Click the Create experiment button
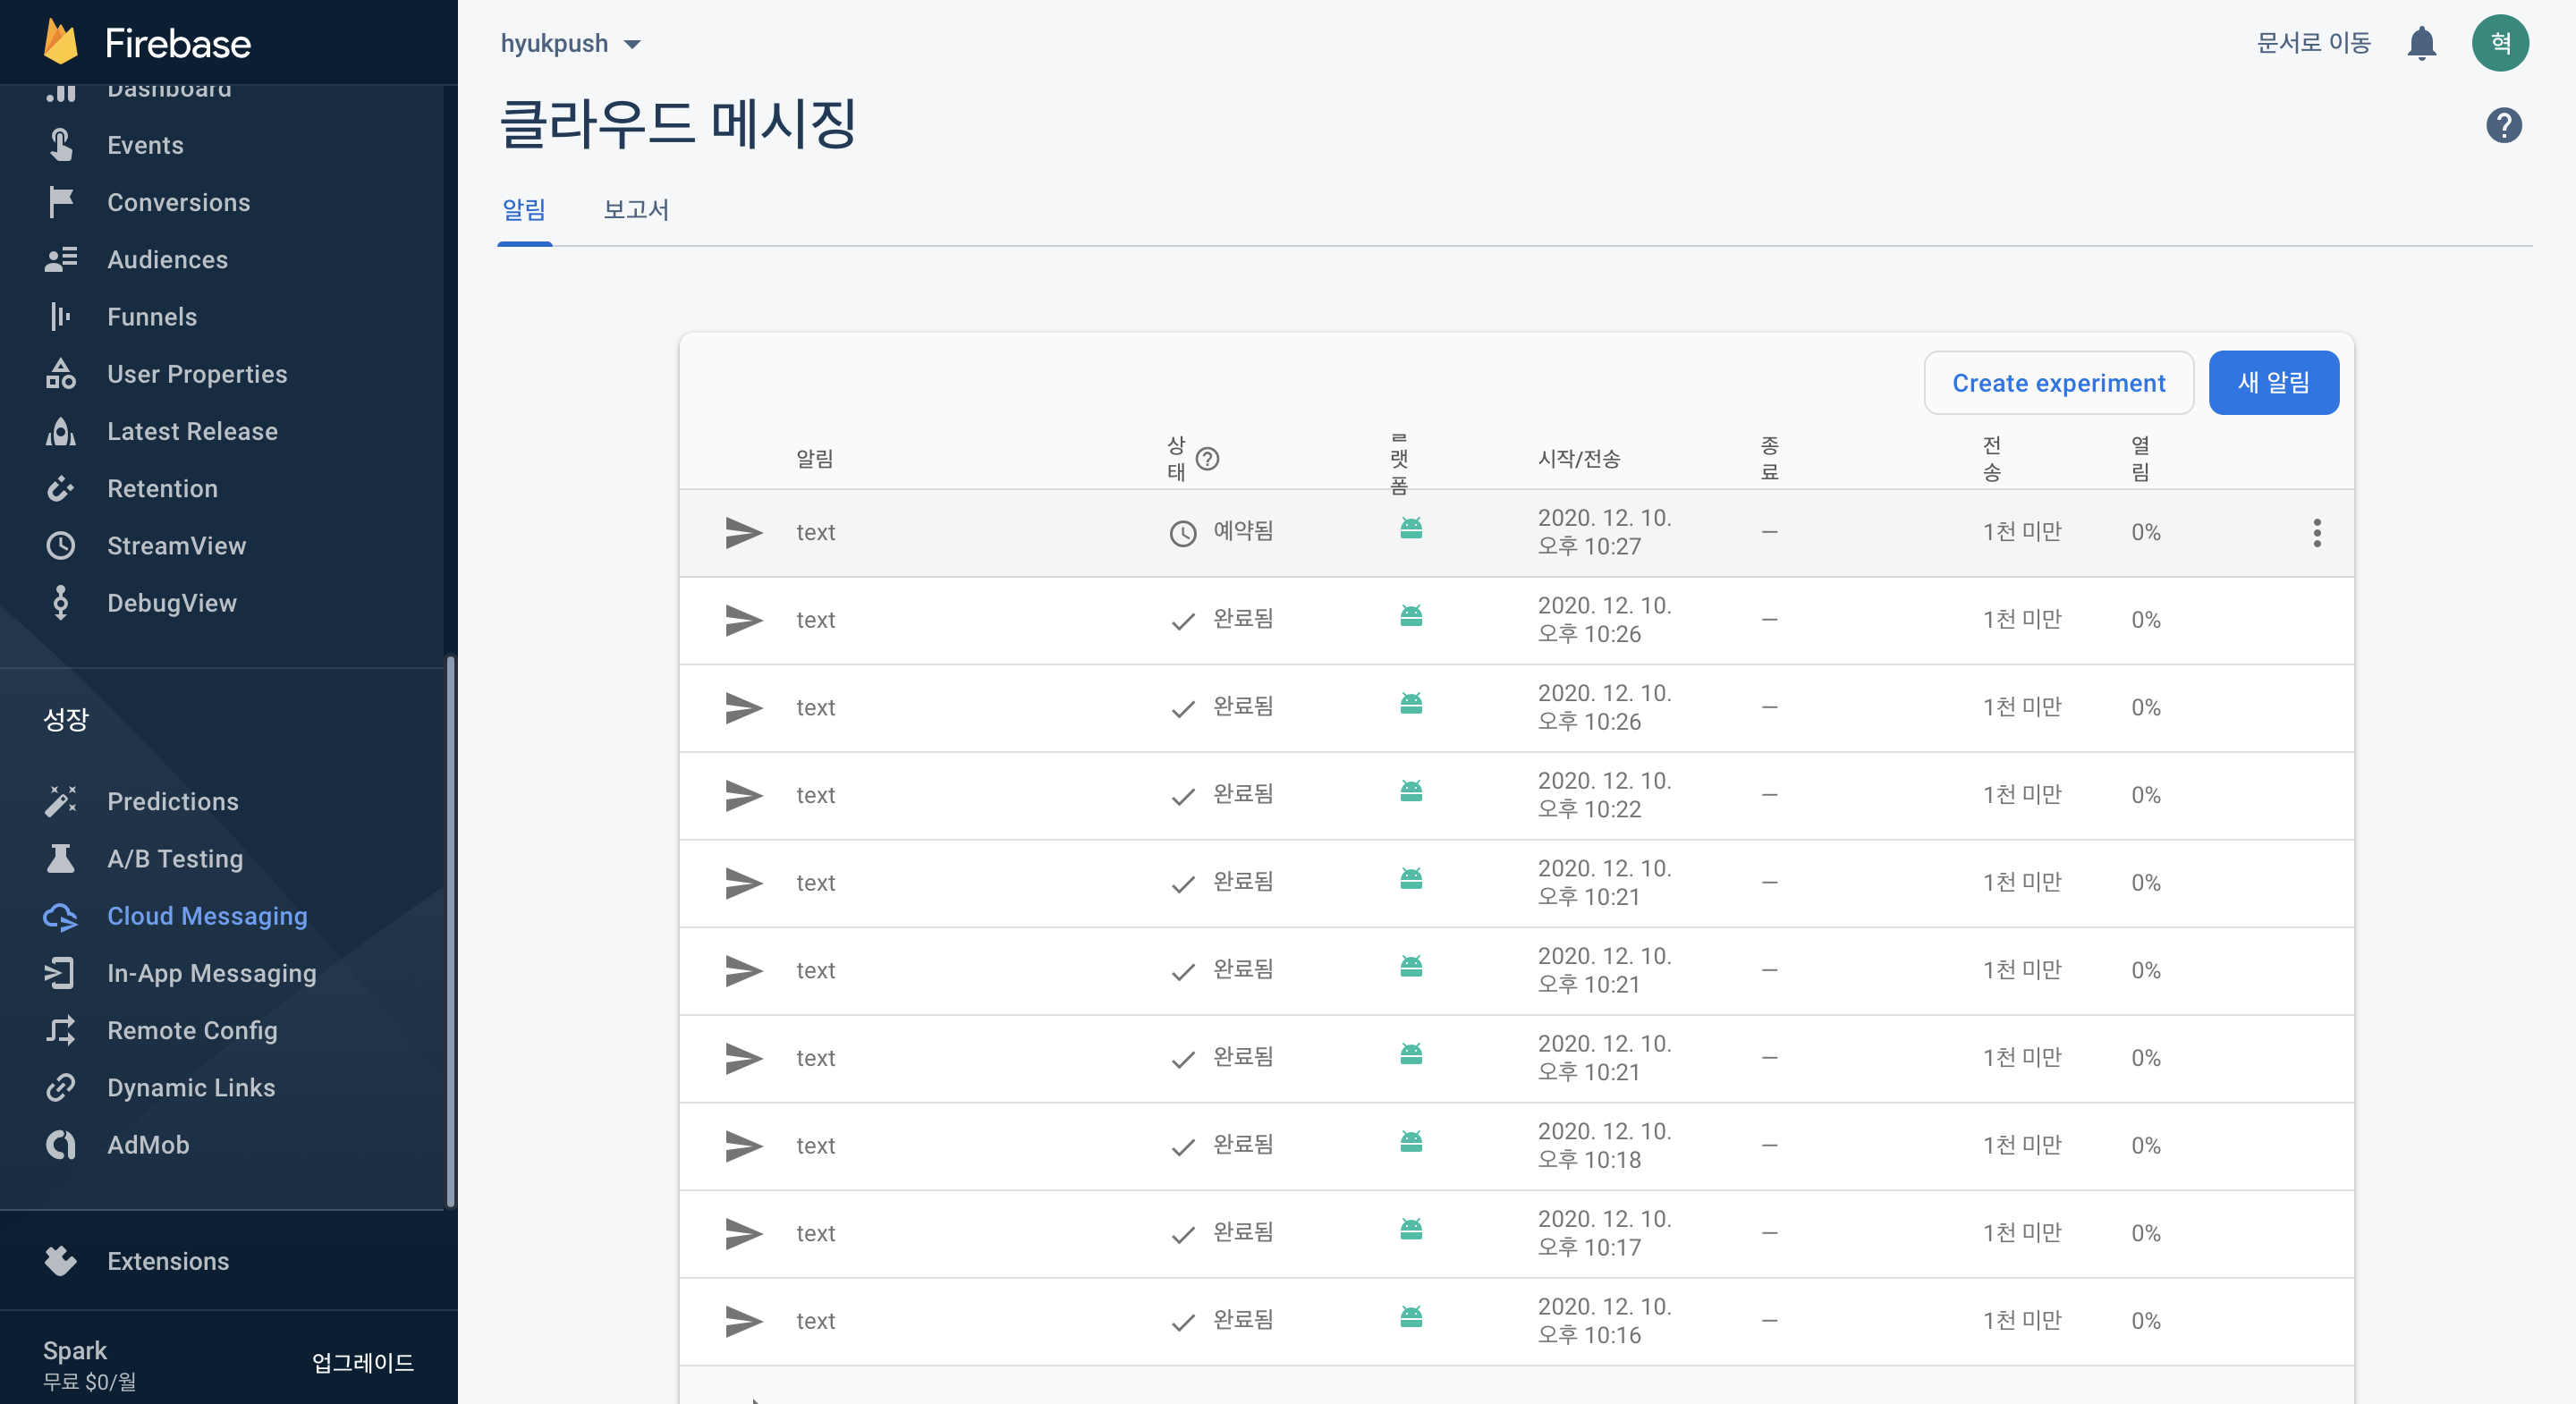 tap(2058, 383)
